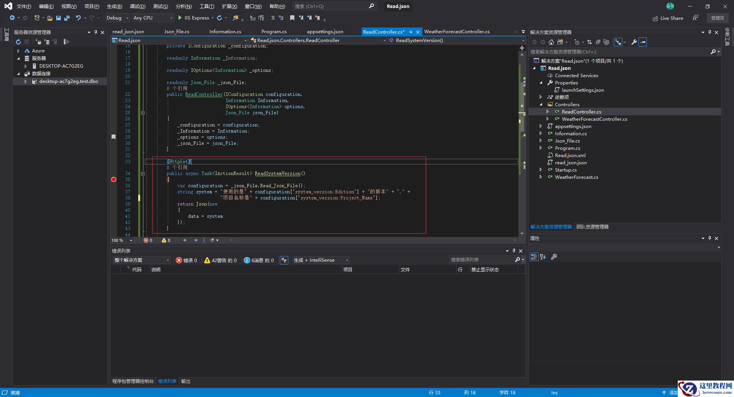734x397 pixels.
Task: Toggle the errors filter in Error List
Action: coord(186,260)
